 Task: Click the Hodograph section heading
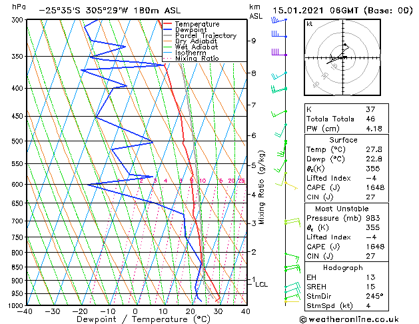343,267
